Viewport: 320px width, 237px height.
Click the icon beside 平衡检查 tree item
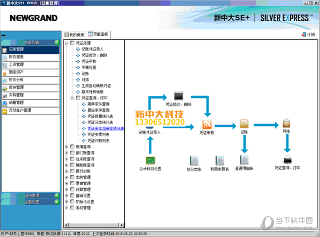click(x=78, y=68)
